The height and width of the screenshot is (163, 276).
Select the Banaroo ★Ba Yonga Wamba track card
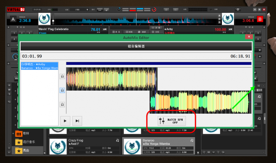point(159,146)
